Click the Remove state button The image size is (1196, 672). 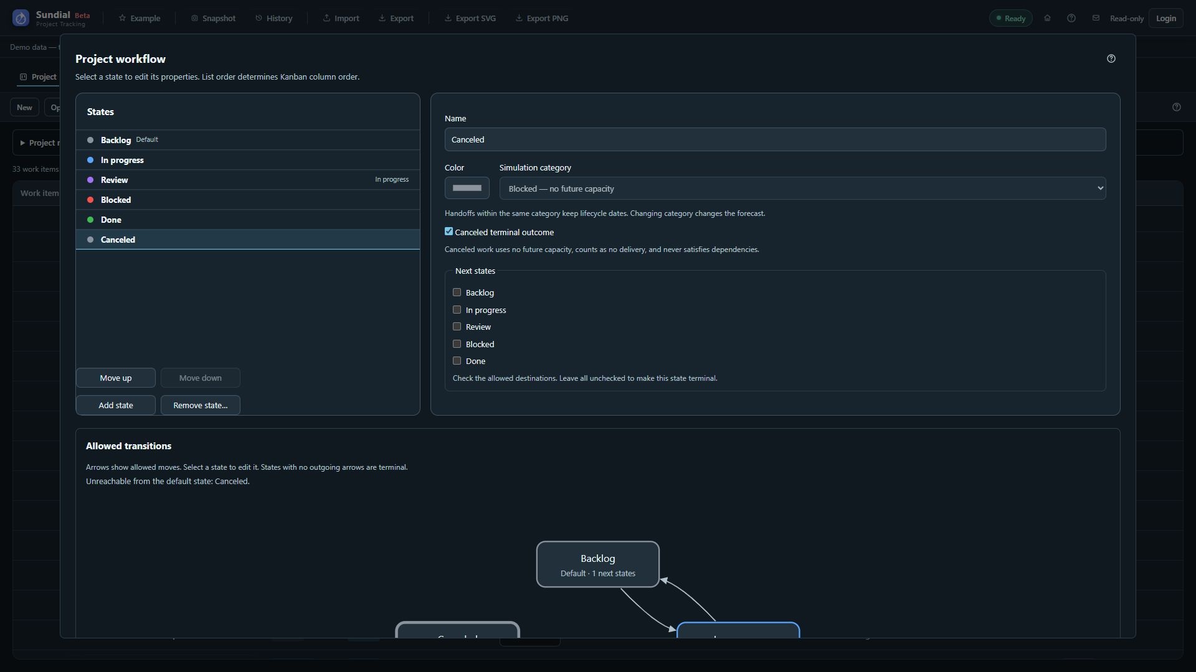point(200,405)
